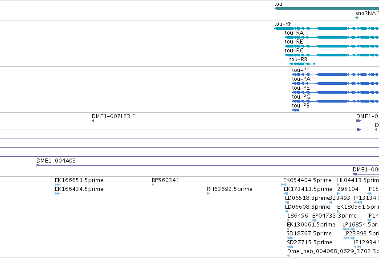Click the LD06518.3prime EST label
The height and width of the screenshot is (258, 379).
[x=307, y=198]
